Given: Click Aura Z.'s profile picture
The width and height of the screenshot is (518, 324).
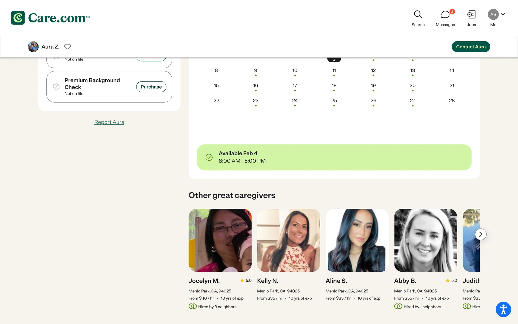Looking at the screenshot, I should coord(33,47).
